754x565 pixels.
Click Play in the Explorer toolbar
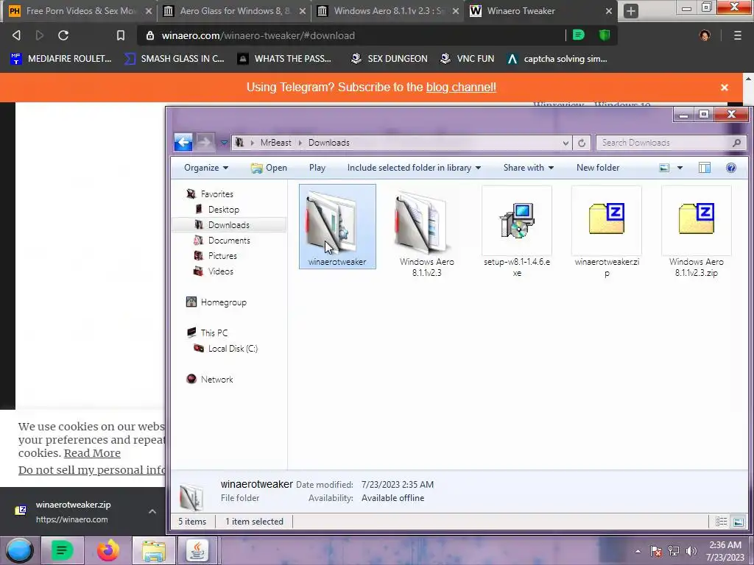[x=317, y=168]
